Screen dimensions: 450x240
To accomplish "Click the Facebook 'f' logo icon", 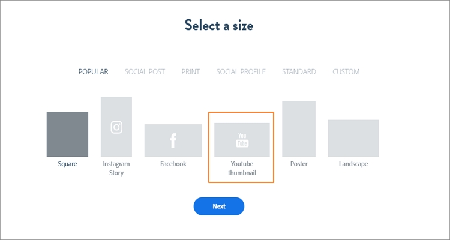I will (173, 140).
